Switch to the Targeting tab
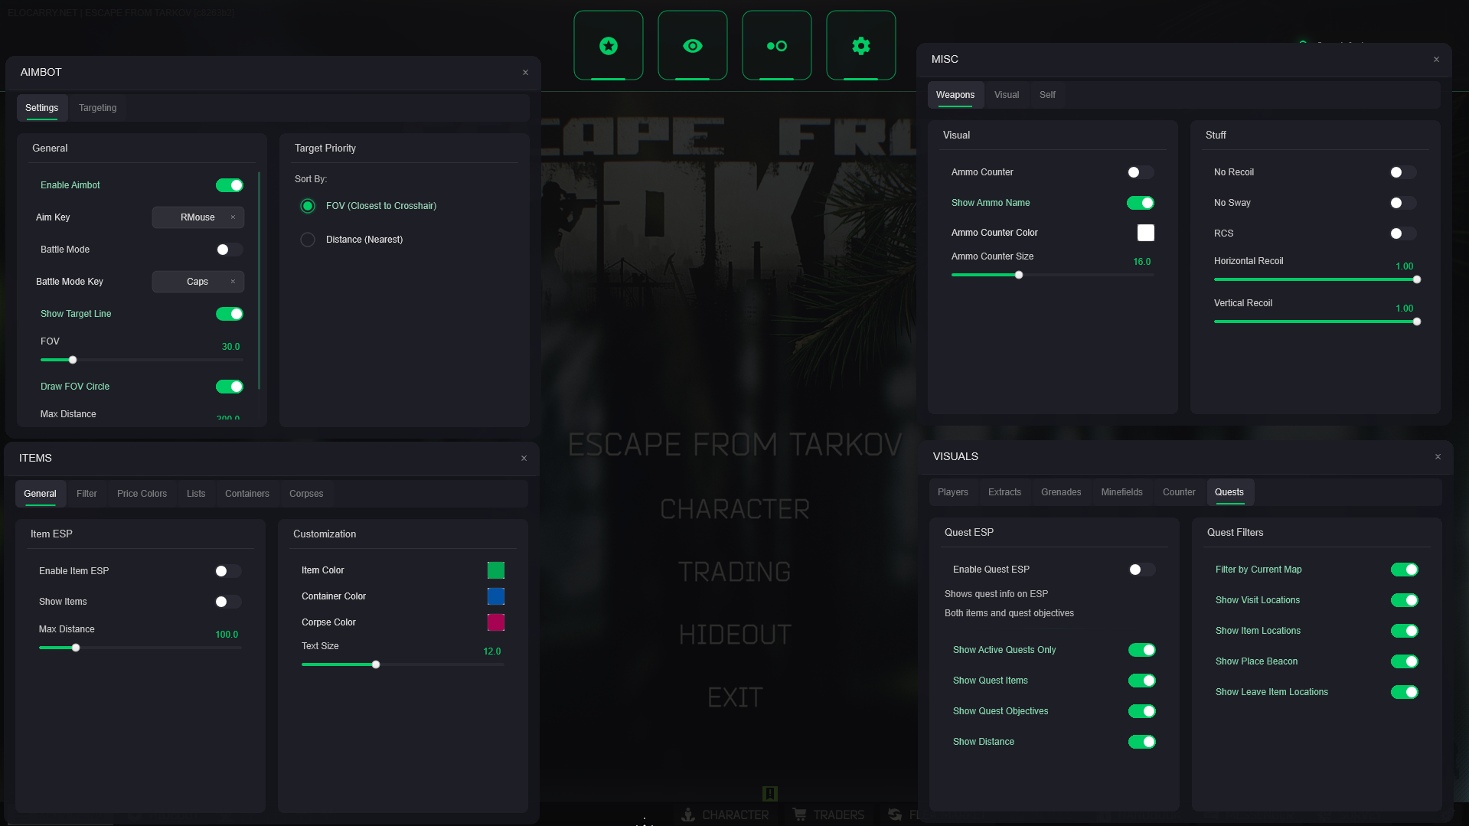Screen dimensions: 1469x826 (x=98, y=108)
